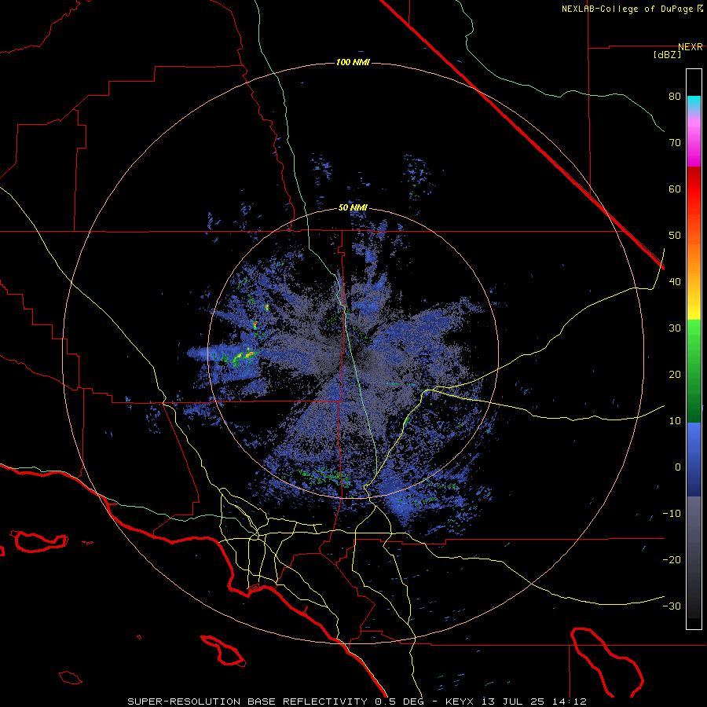Click the 0 dBZ scale value
The height and width of the screenshot is (707, 707).
pyautogui.click(x=678, y=467)
